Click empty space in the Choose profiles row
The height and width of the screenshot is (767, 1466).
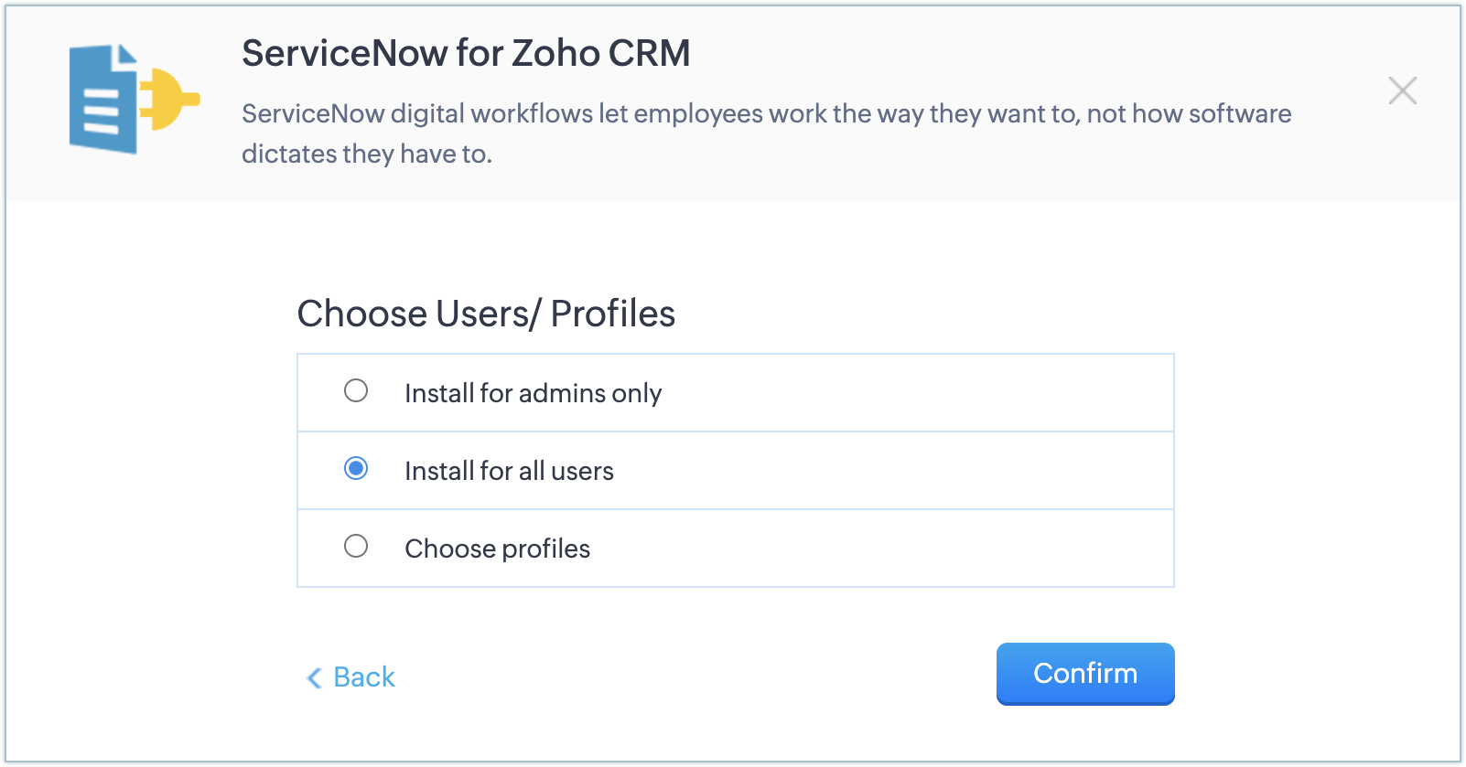(915, 549)
